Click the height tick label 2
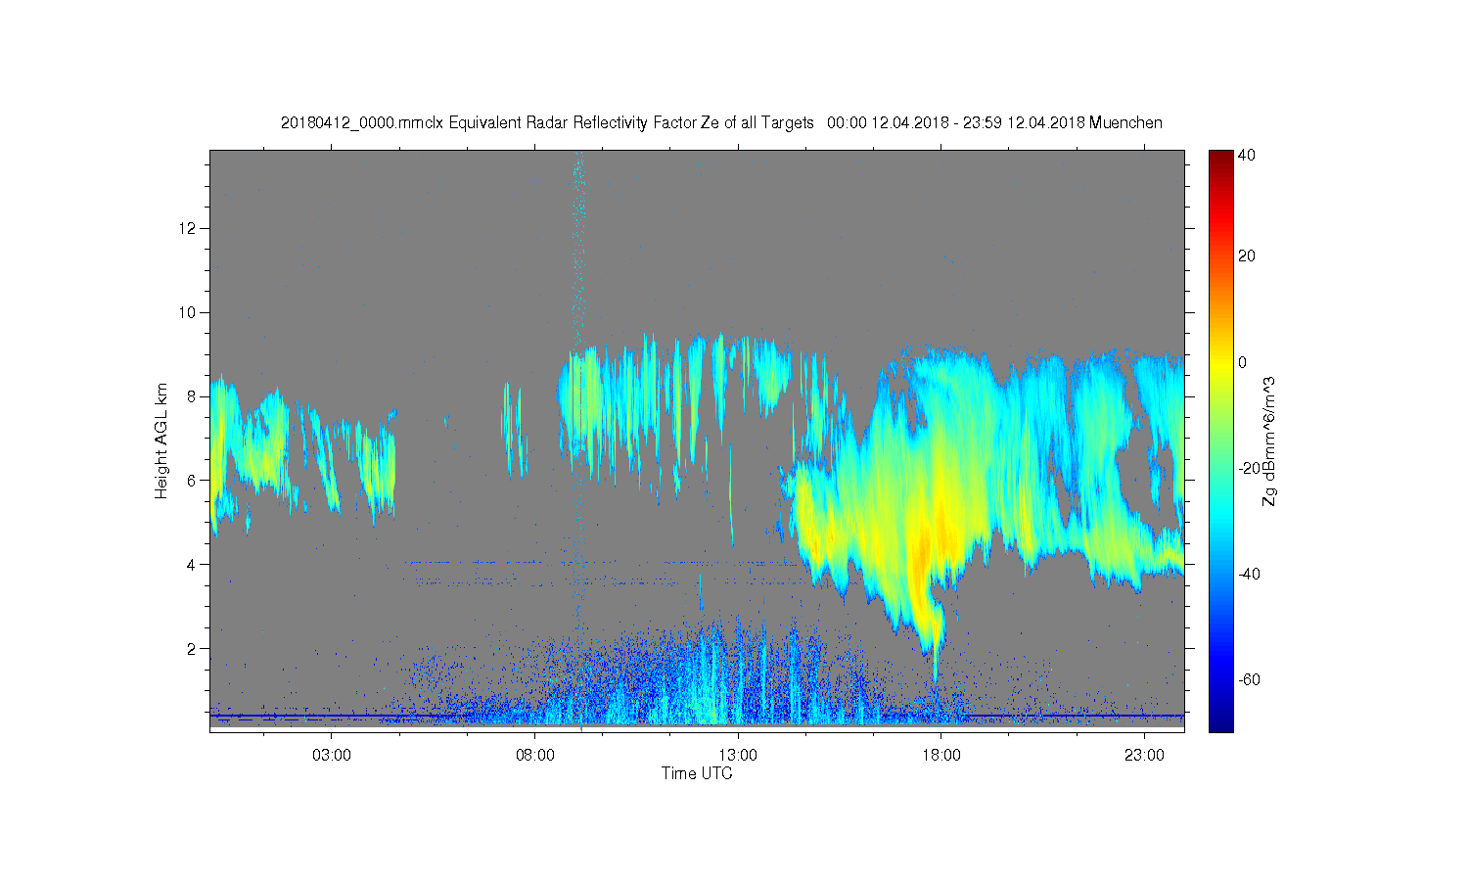Image resolution: width=1468 pixels, height=881 pixels. click(x=194, y=649)
